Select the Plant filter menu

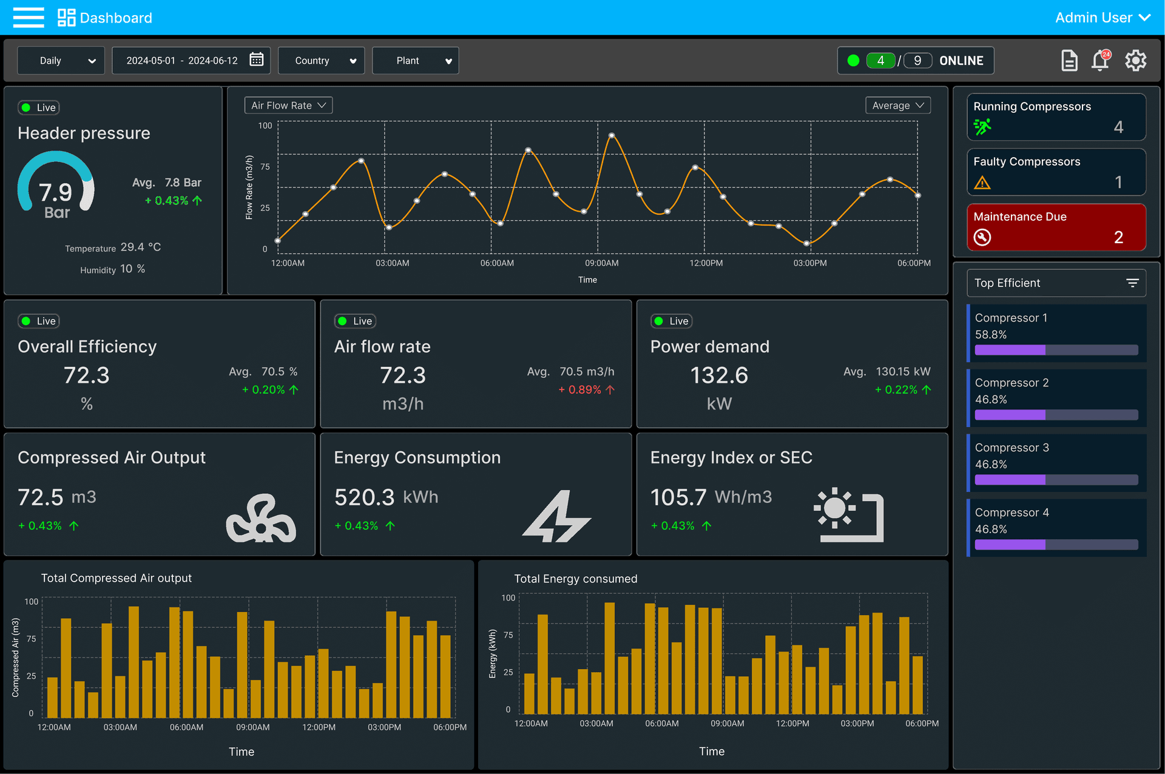[x=417, y=61]
